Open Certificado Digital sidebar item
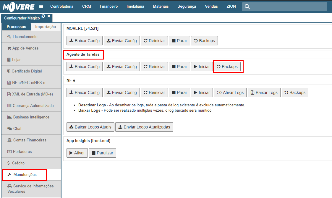Viewport: 332px width, 198px height. 31,71
